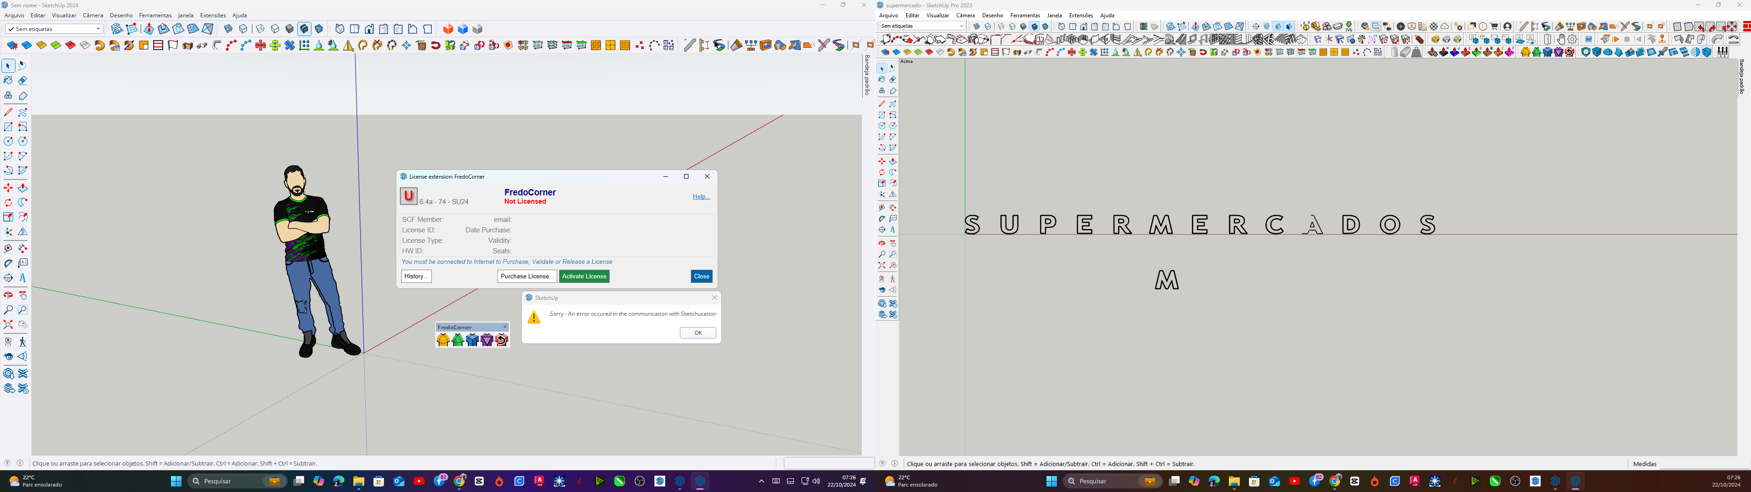Open the Help... link in license dialog

(701, 196)
